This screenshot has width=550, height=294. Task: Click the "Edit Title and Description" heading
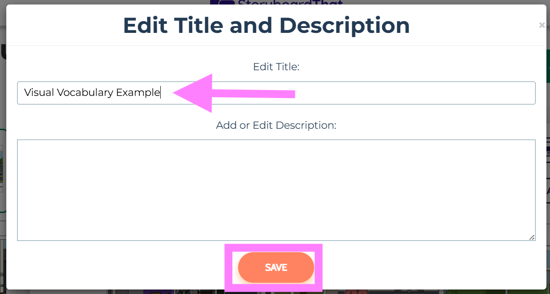click(x=266, y=26)
